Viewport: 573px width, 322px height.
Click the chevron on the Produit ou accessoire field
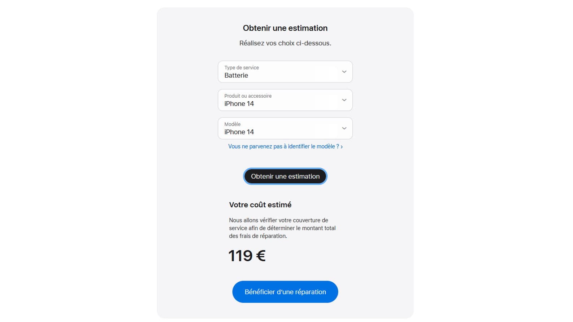tap(344, 100)
